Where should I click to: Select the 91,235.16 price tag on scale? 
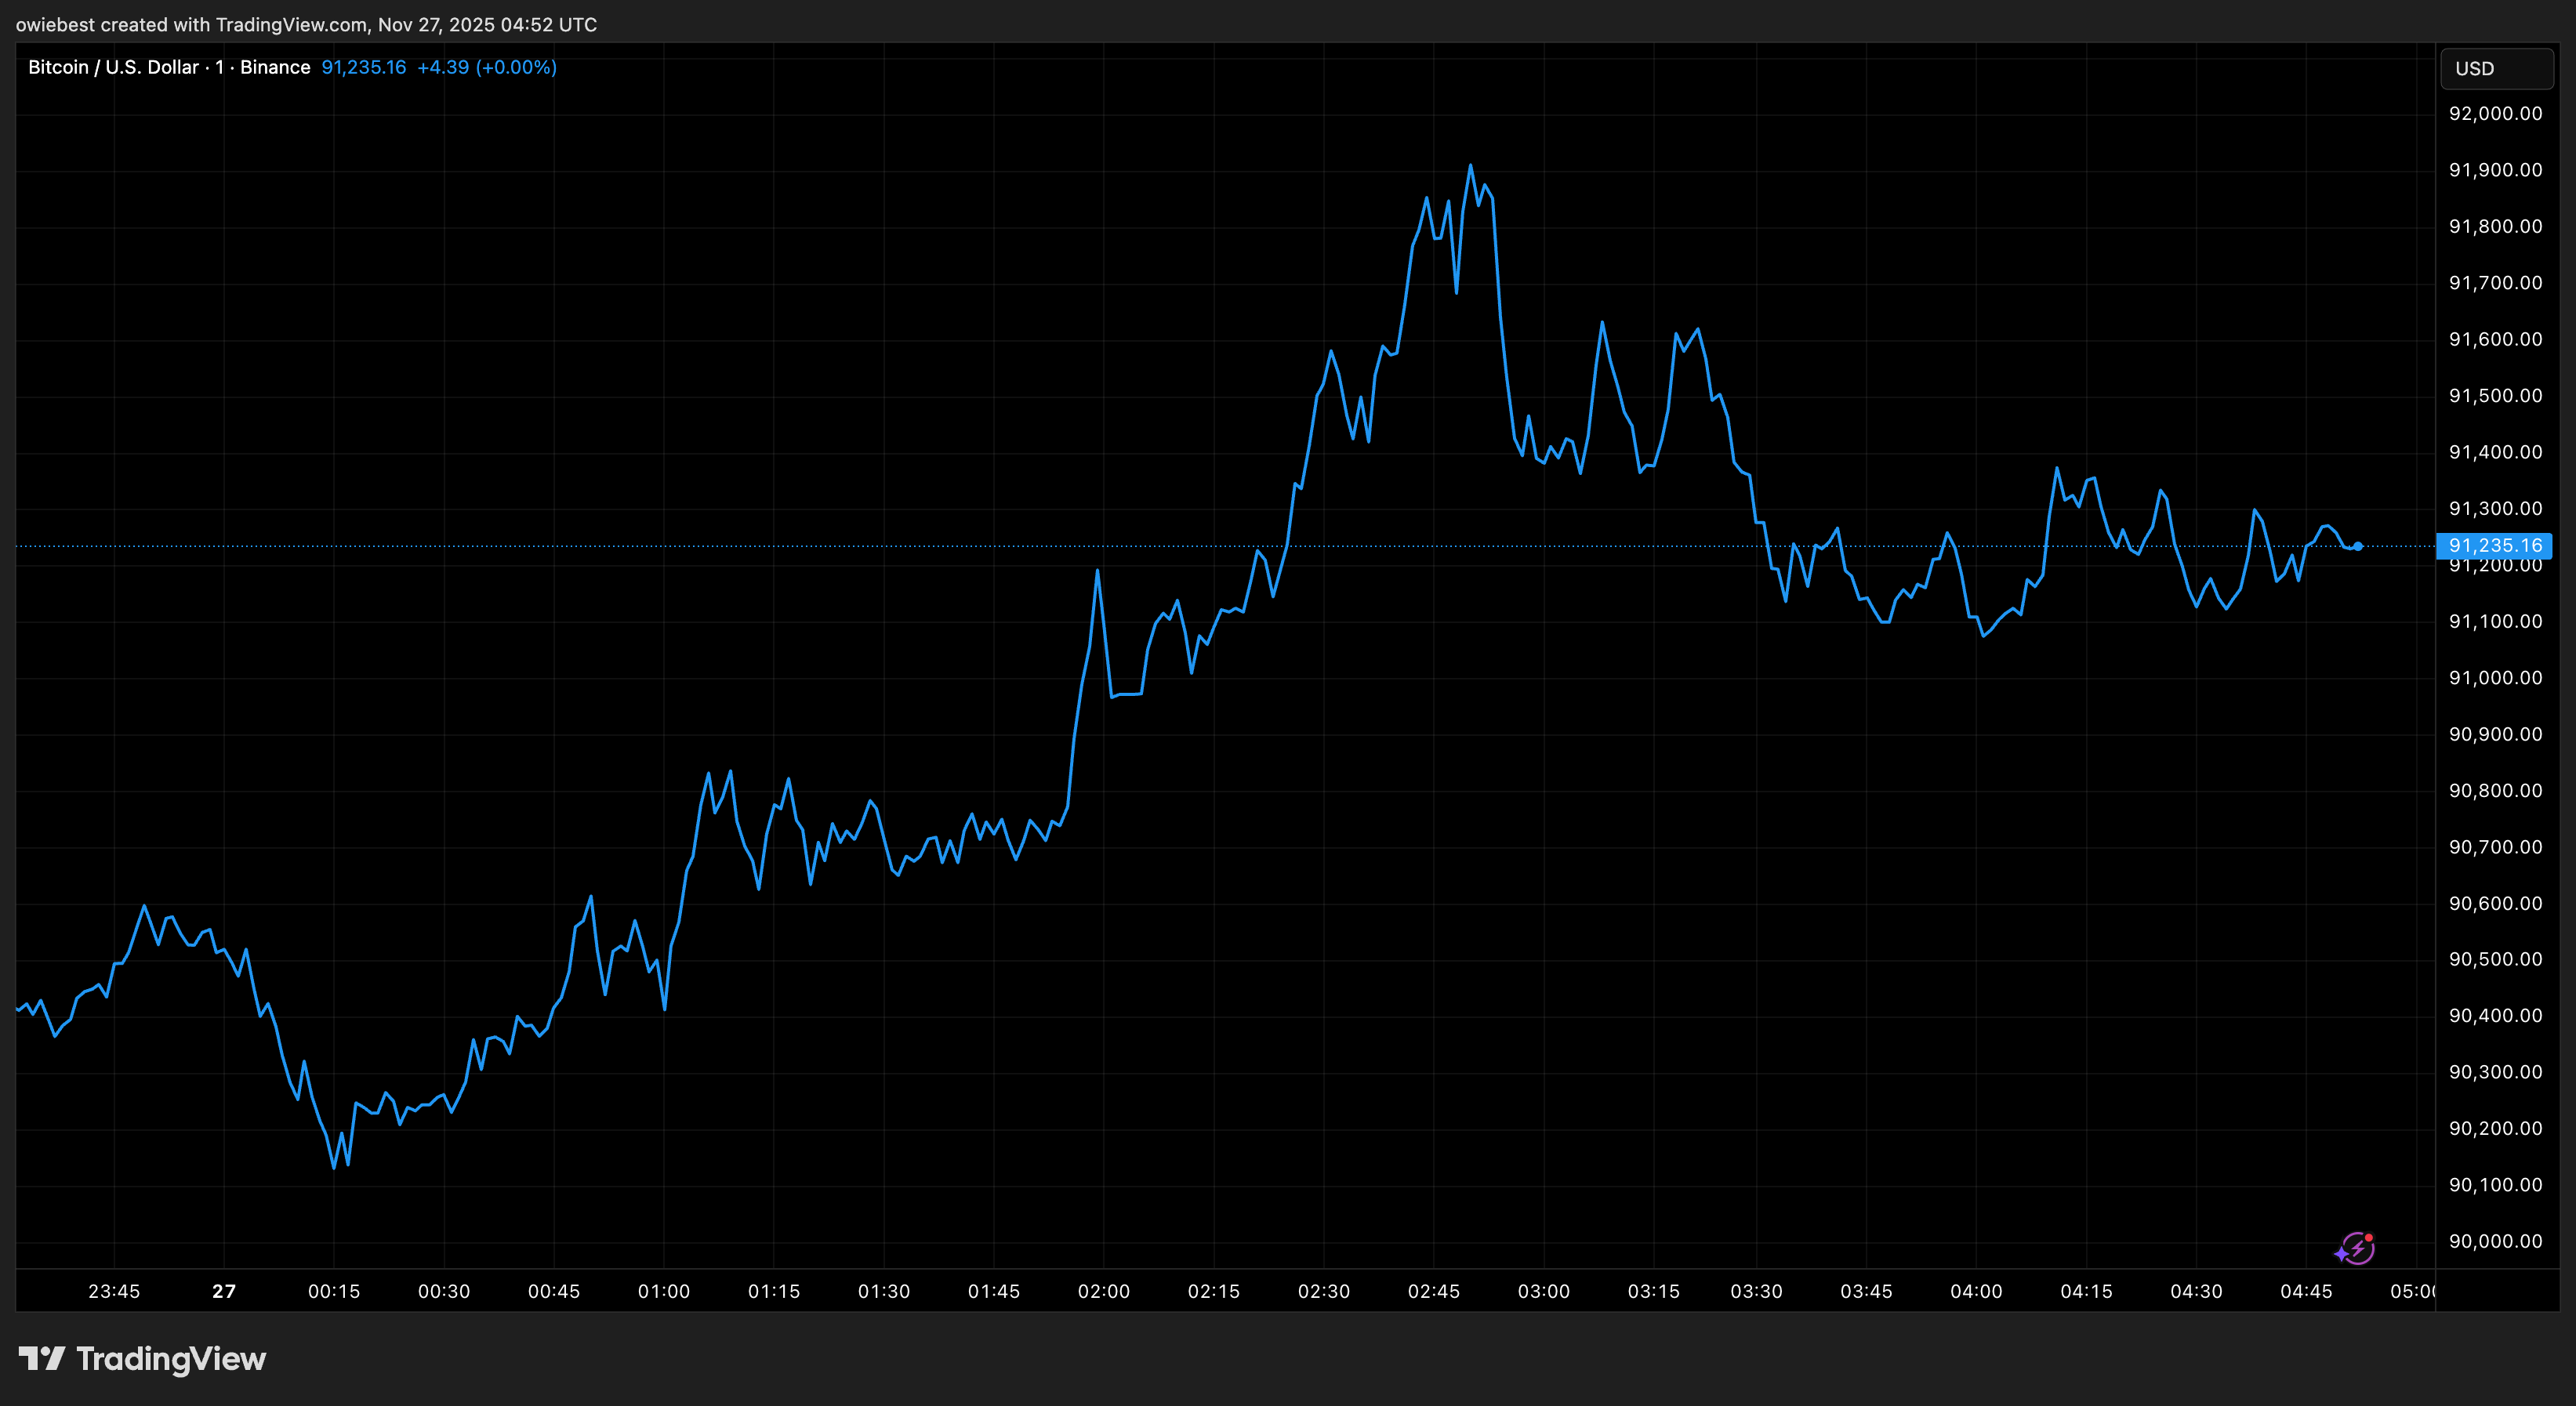pos(2496,546)
